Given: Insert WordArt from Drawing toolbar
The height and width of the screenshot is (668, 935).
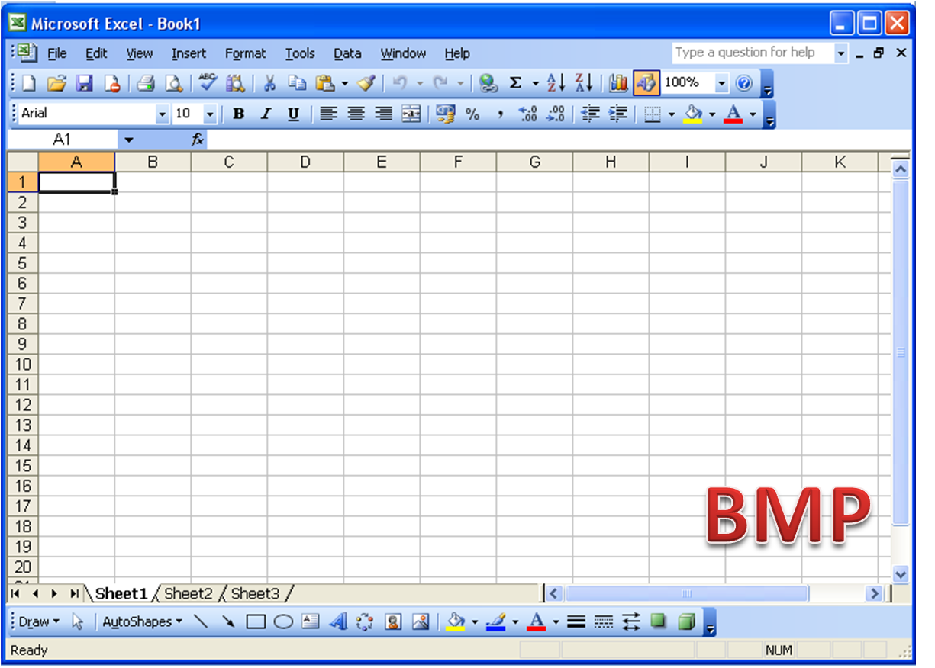Looking at the screenshot, I should tap(338, 622).
